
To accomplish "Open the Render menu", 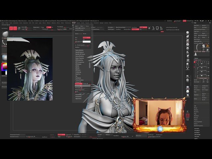I will coord(74,23).
